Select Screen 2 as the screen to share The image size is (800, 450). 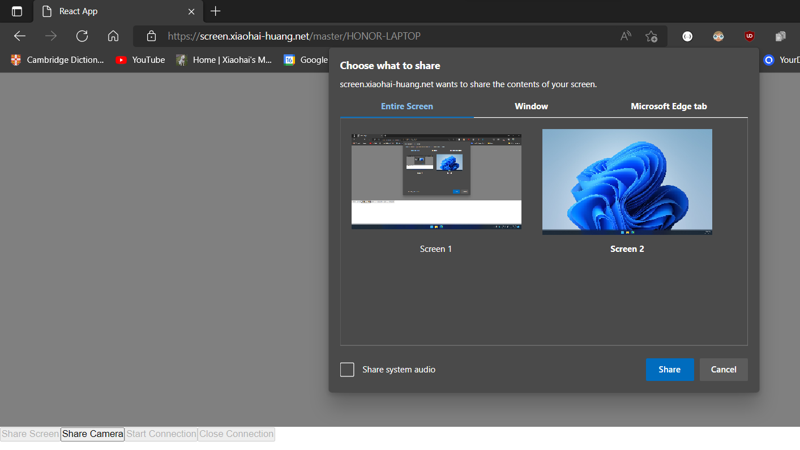click(627, 182)
